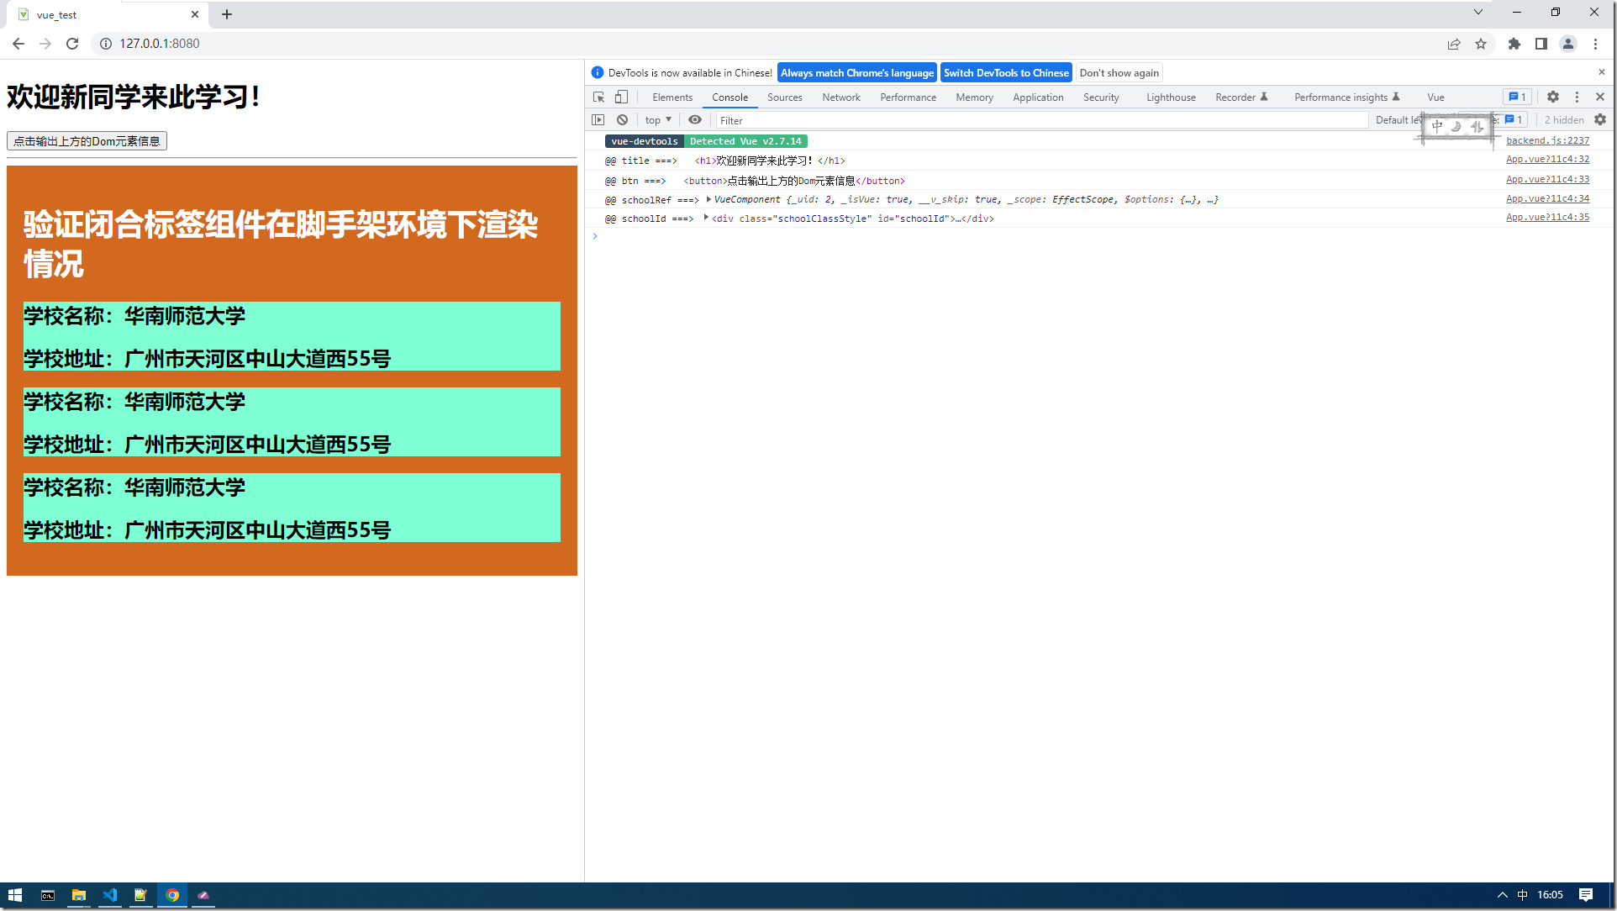Open issues badge in the DevTools tab bar
Screen dimensions: 1617x911
pos(1517,97)
